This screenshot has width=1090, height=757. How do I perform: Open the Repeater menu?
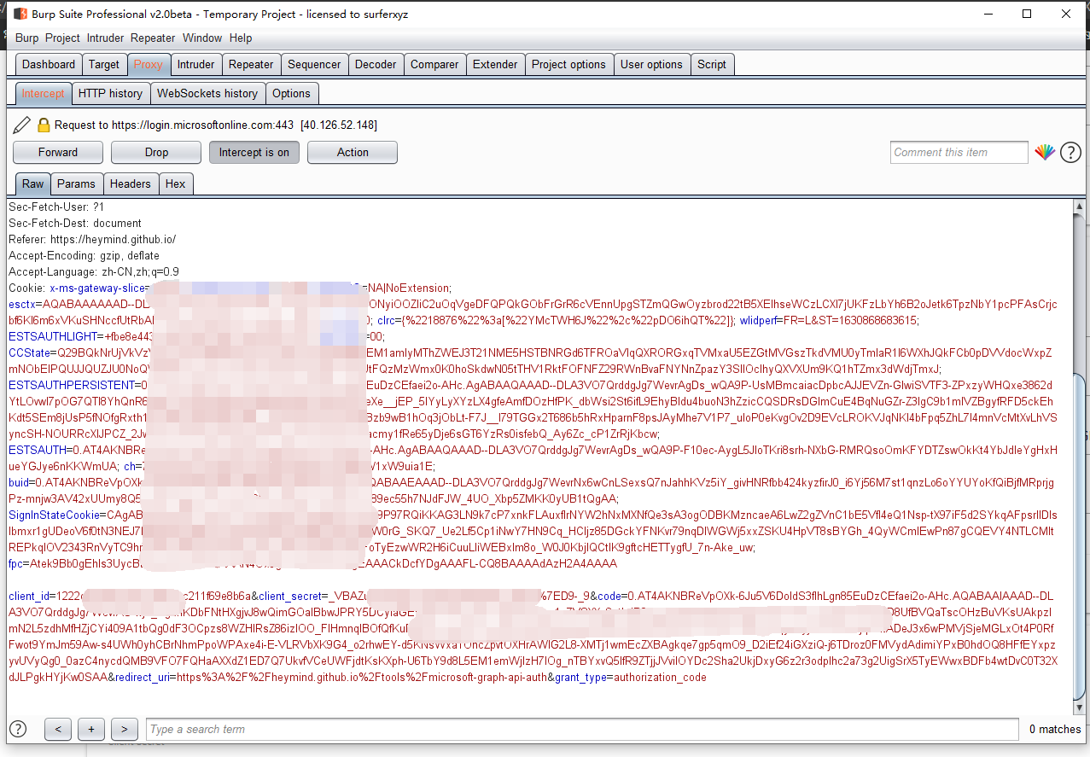pos(153,38)
